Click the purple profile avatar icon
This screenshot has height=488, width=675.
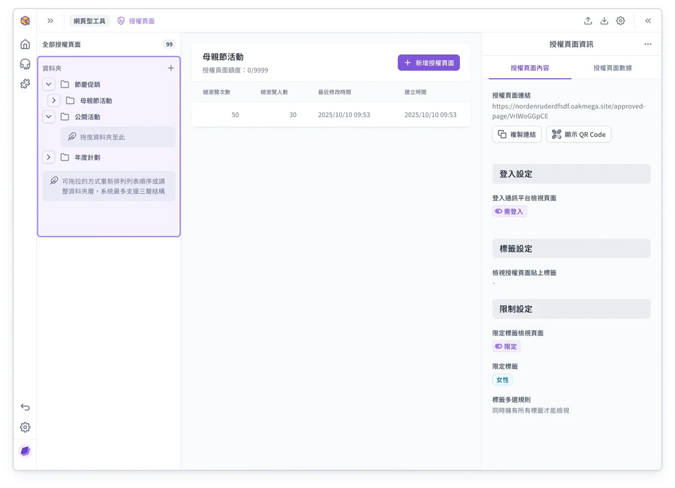25,451
